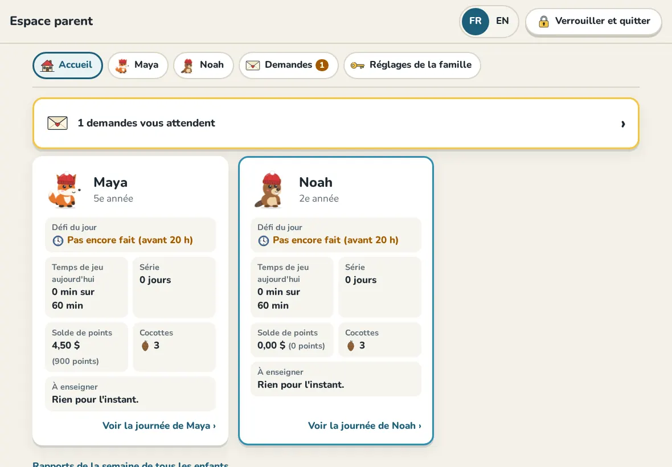Click the key icon in Réglages de la famille

(x=358, y=65)
